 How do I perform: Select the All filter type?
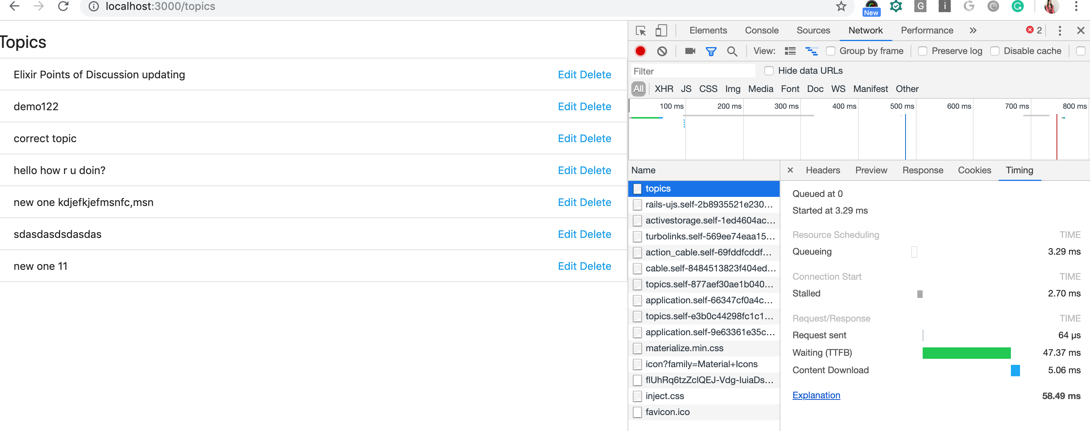(x=638, y=89)
